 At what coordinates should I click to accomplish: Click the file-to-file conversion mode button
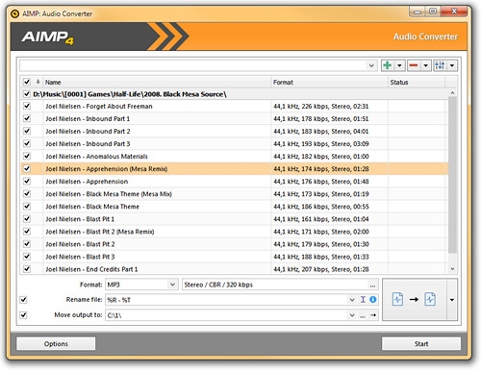414,300
